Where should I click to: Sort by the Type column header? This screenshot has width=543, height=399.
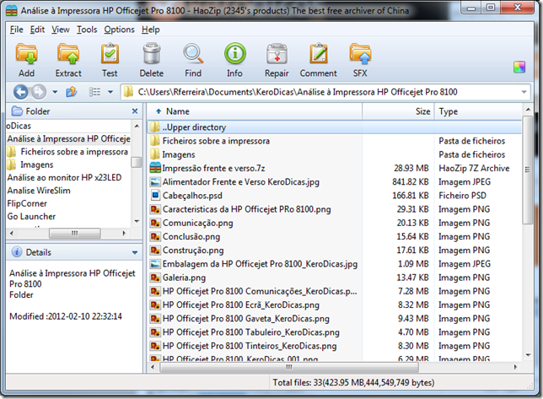coord(478,111)
